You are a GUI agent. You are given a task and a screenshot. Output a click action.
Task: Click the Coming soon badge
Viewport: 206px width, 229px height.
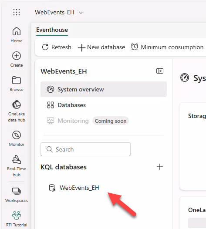coord(111,121)
